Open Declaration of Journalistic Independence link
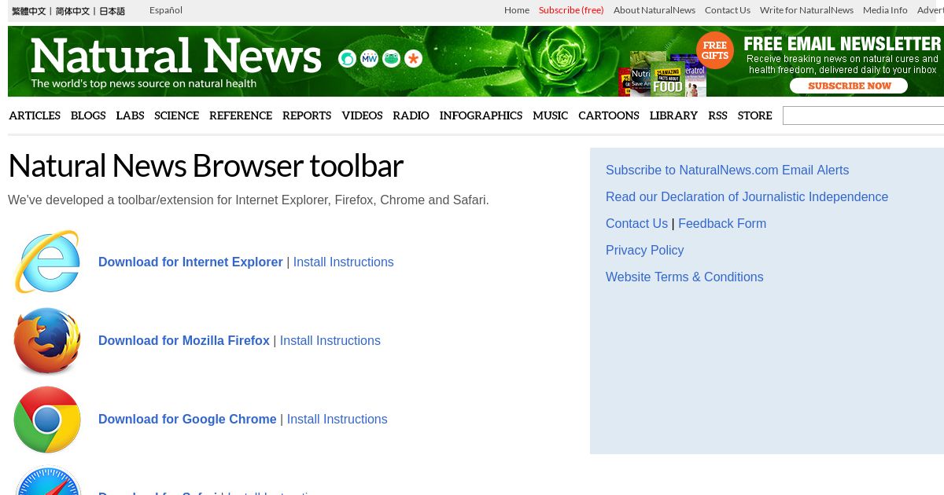The width and height of the screenshot is (944, 495). [x=747, y=196]
